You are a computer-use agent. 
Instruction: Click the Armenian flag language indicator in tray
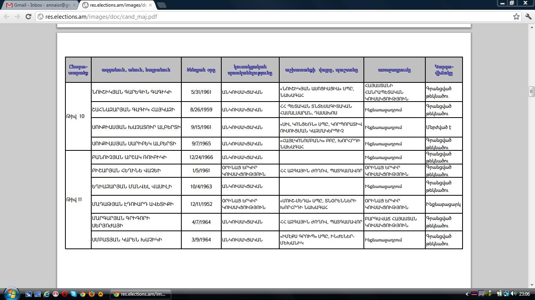tap(474, 294)
